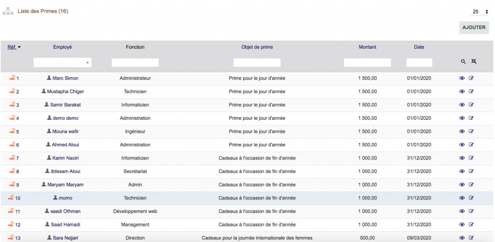
Task: Focus the Montant filter input
Action: click(367, 62)
